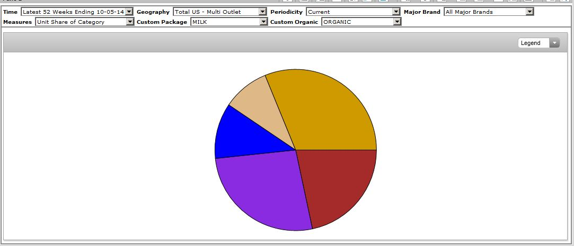Viewport: 574px width, 246px height.
Task: Click the Major Brand filter label
Action: click(422, 12)
